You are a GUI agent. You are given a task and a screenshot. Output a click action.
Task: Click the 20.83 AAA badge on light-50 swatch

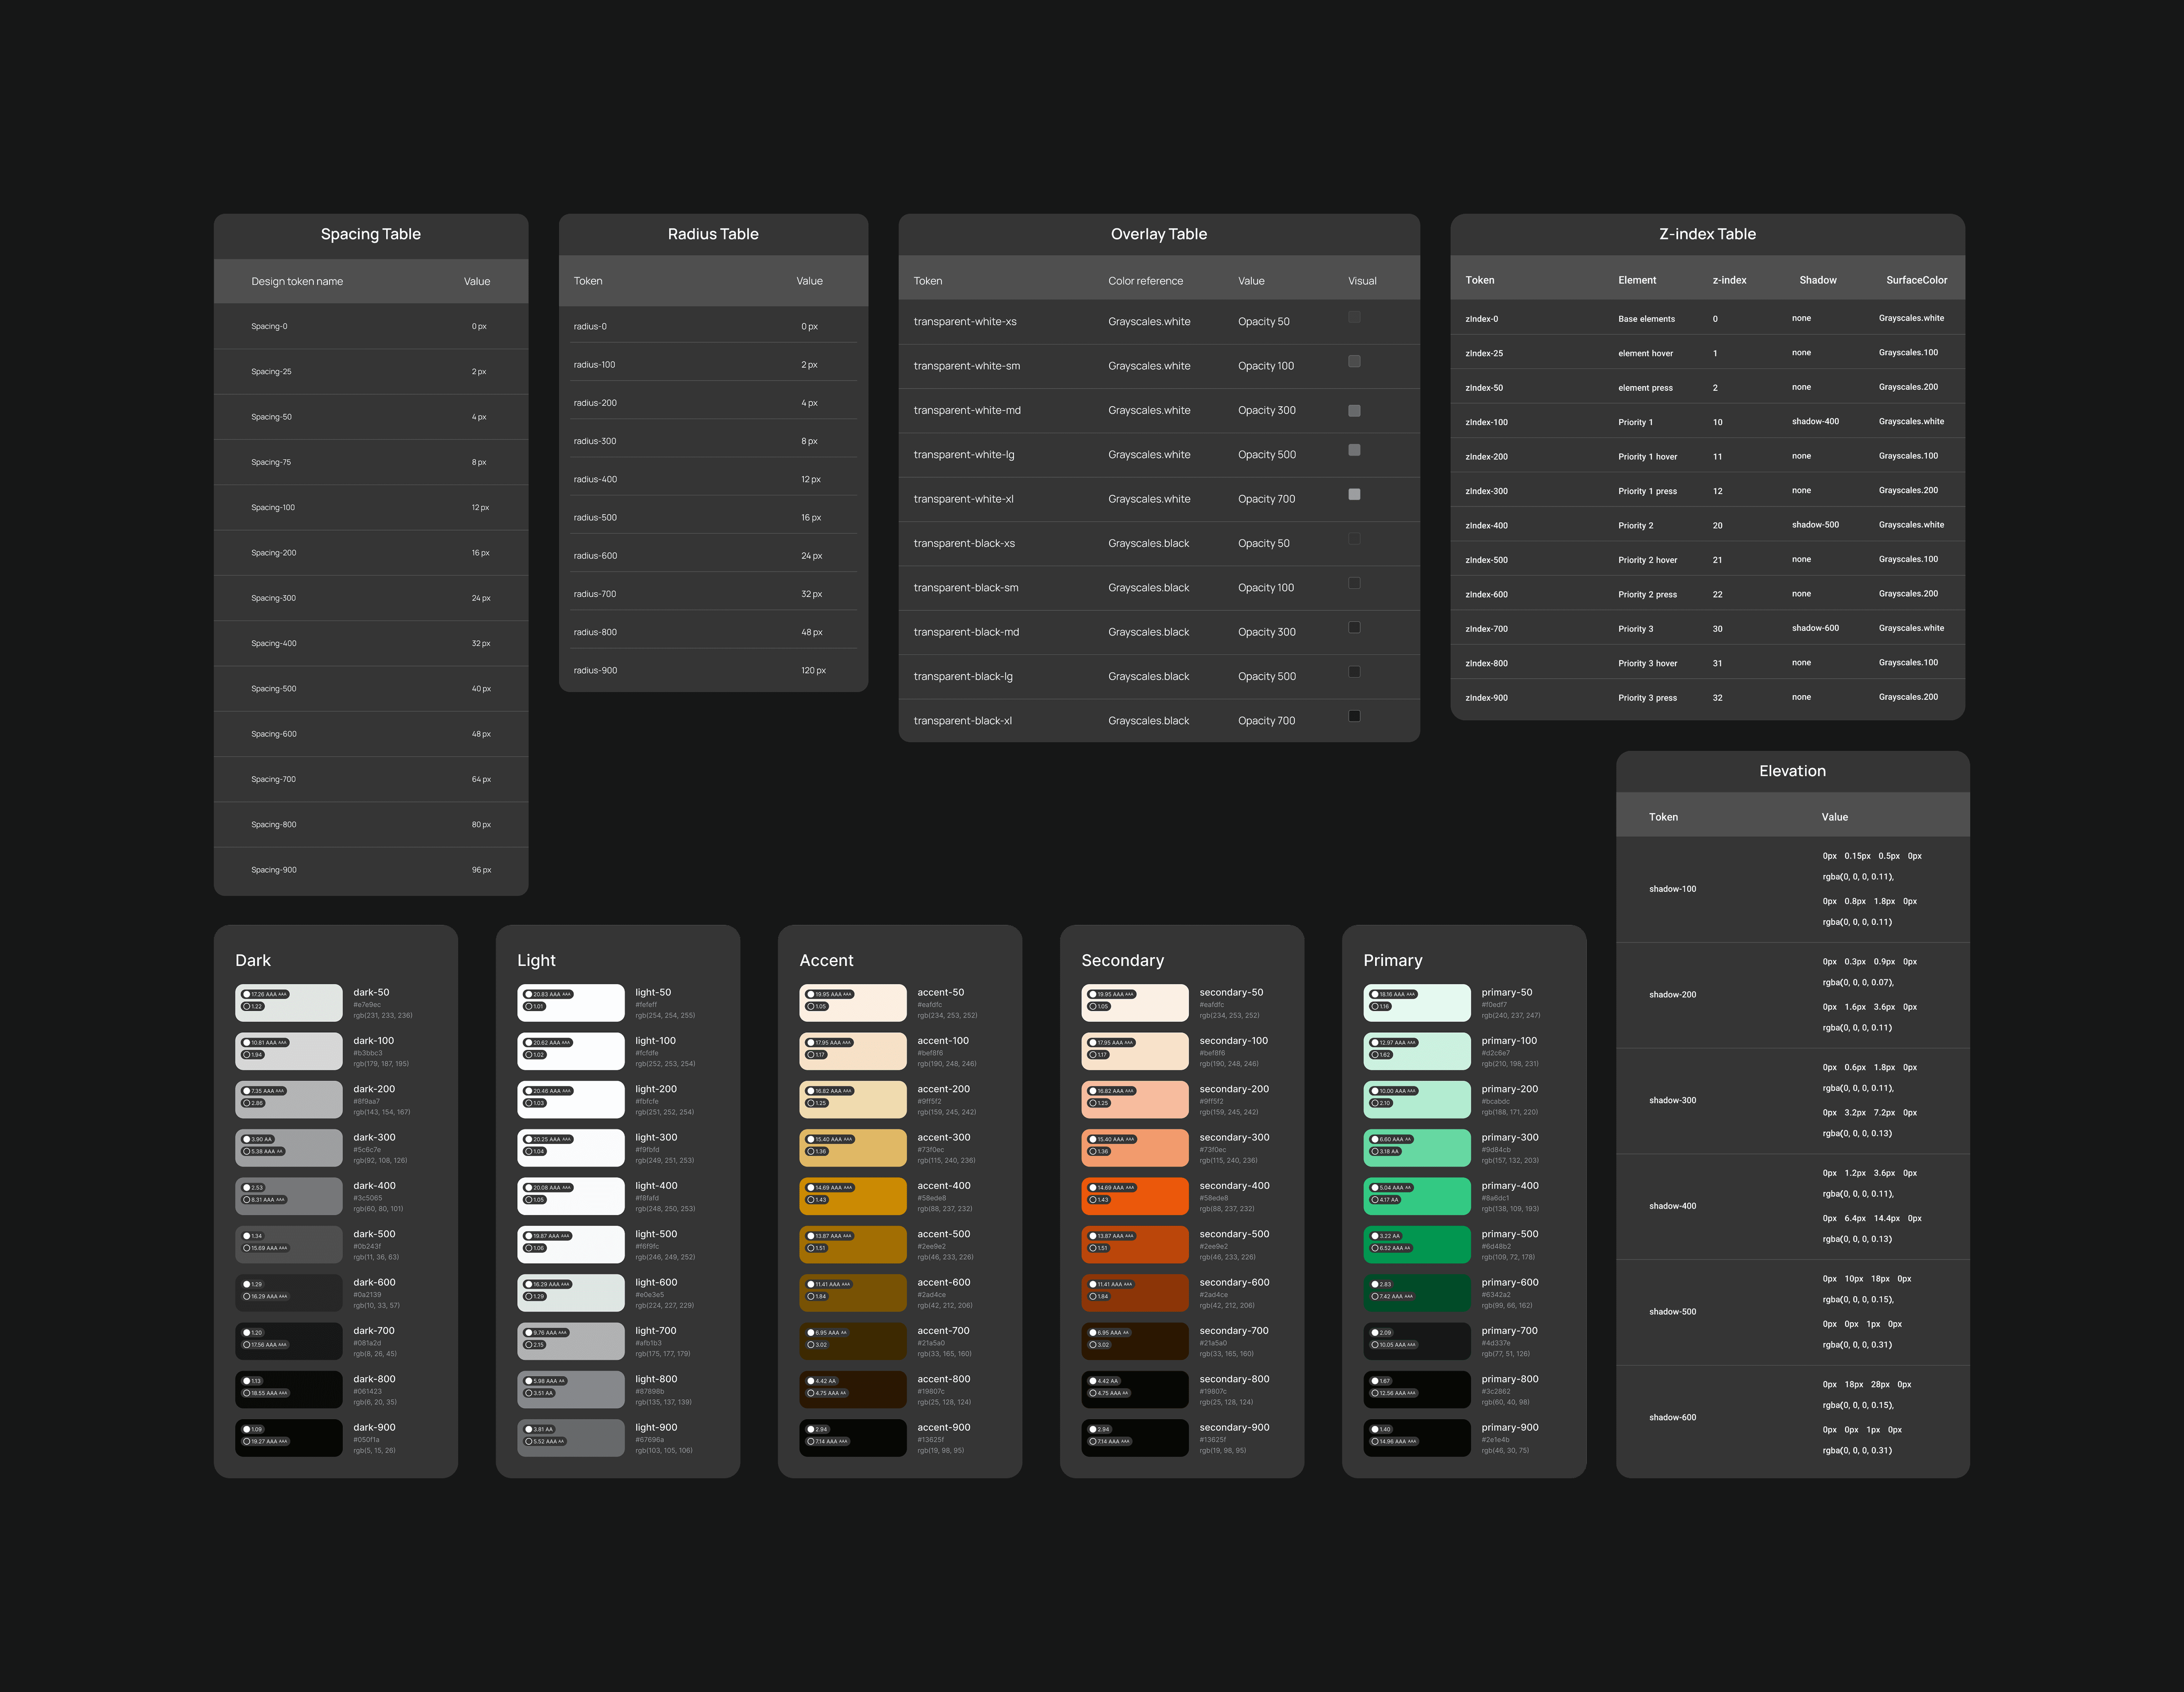pos(548,995)
